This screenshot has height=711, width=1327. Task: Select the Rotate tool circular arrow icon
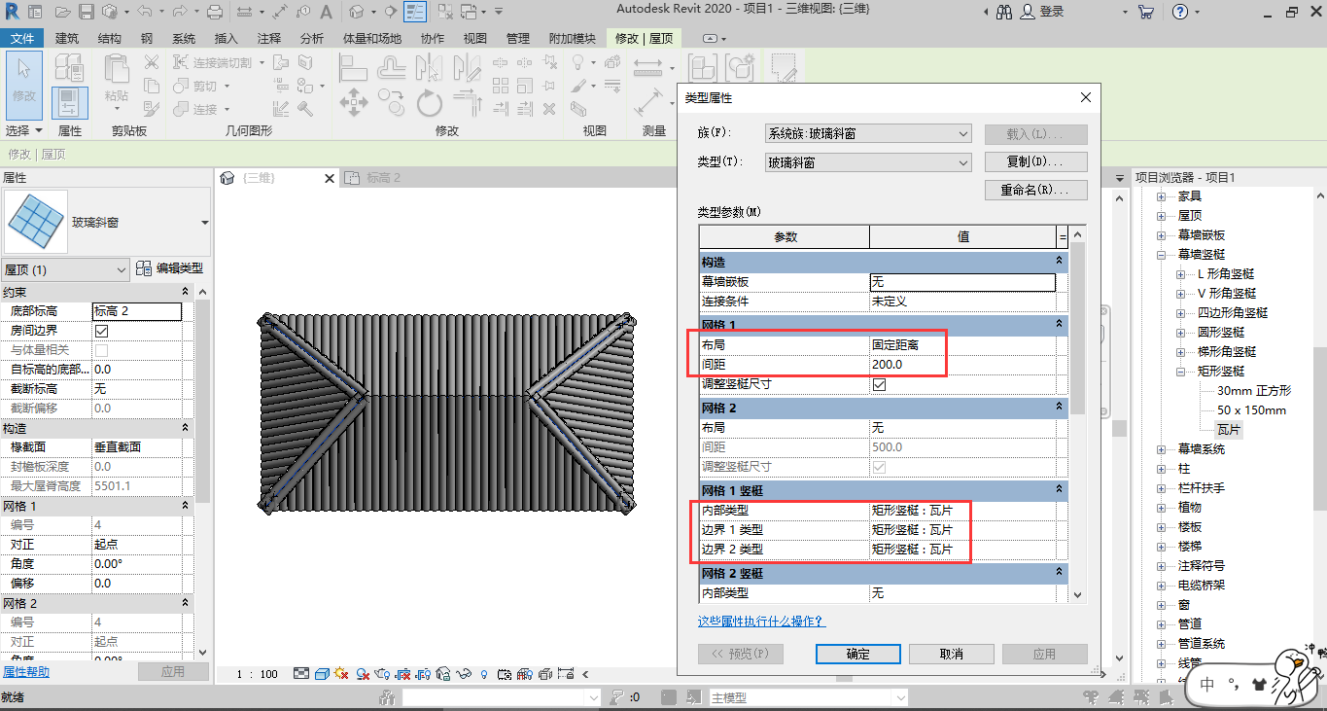(x=430, y=102)
